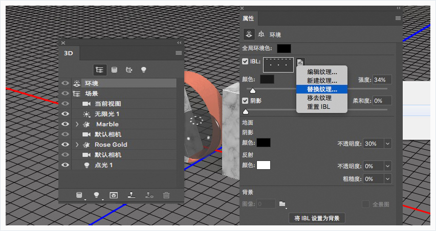Choose 移去纹理 from menu
The image size is (436, 231).
[x=322, y=98]
